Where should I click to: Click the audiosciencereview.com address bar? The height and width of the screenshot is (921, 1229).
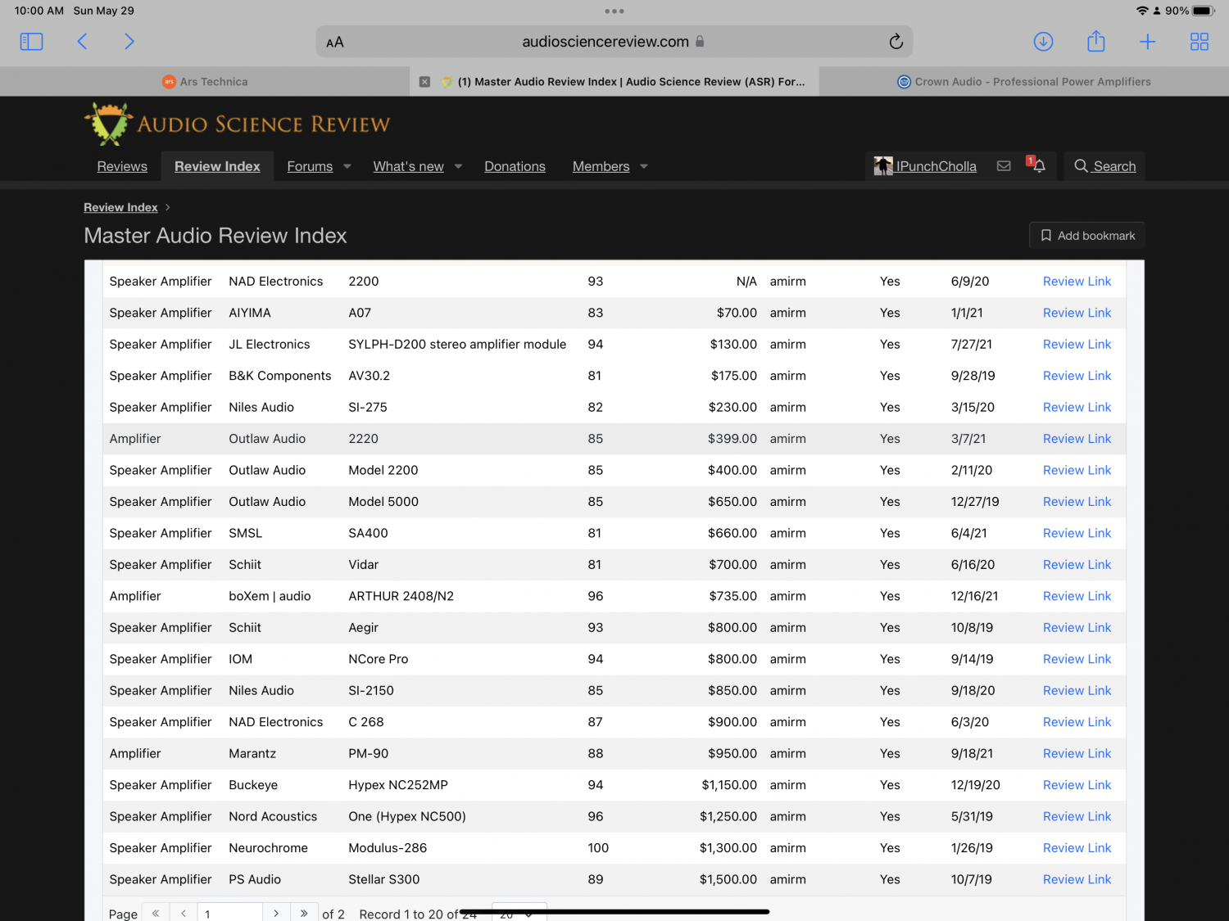(614, 42)
